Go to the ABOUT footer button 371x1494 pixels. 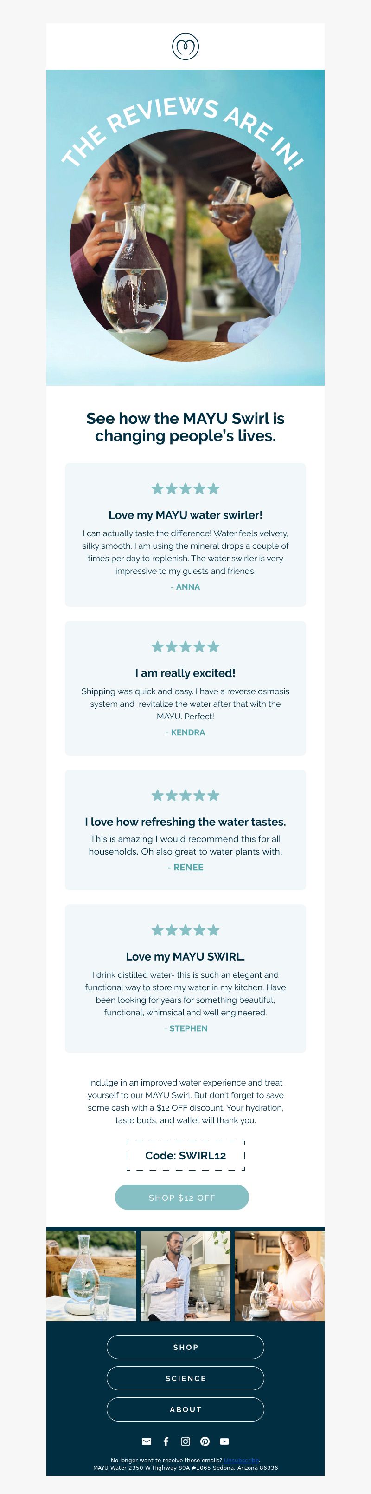coord(185,1409)
